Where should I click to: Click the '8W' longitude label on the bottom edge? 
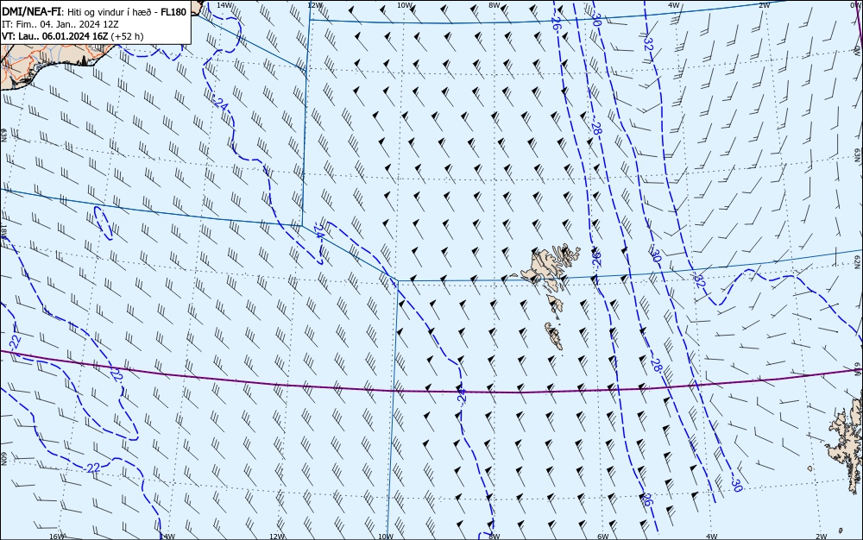click(x=494, y=537)
